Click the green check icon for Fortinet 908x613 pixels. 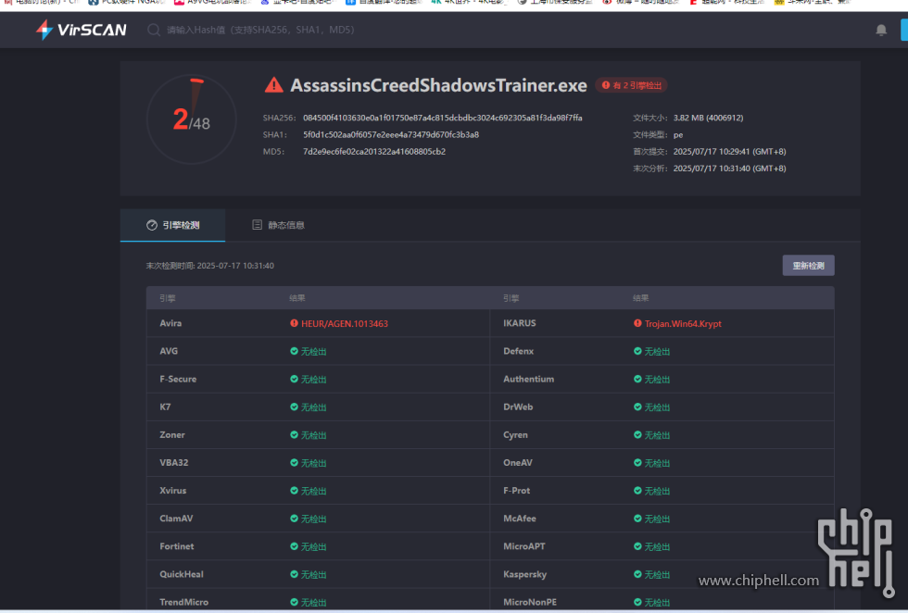[x=295, y=546]
